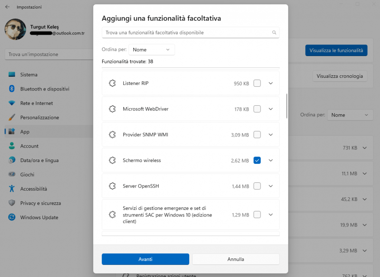
Task: Click the Bluetooth e dispositivi icon
Action: click(x=12, y=89)
